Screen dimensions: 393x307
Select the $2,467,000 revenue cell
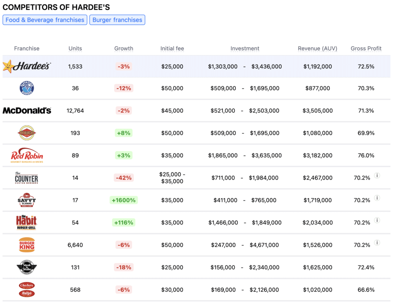pyautogui.click(x=317, y=178)
